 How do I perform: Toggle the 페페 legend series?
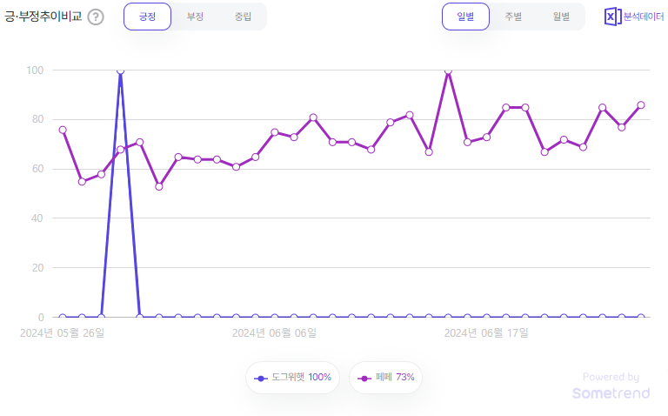385,378
